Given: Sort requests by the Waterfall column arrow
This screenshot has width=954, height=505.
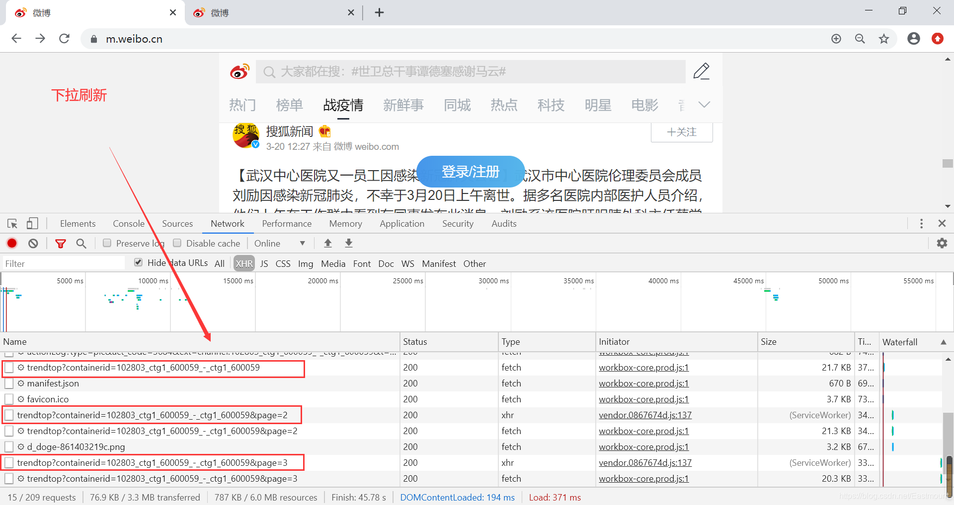Looking at the screenshot, I should point(943,342).
